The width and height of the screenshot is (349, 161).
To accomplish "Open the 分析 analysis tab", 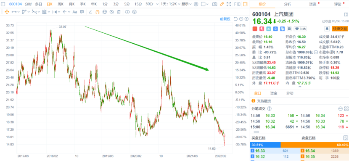I will pos(287,4).
